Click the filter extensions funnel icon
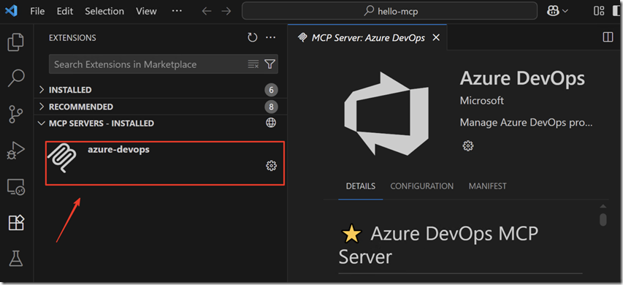Screen dimensions: 623x285 pyautogui.click(x=270, y=64)
